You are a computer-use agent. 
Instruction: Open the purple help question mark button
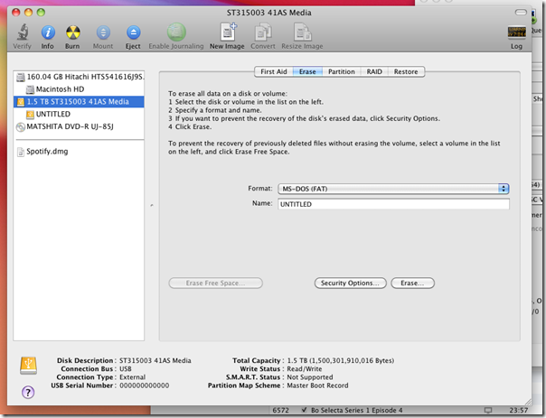28,392
